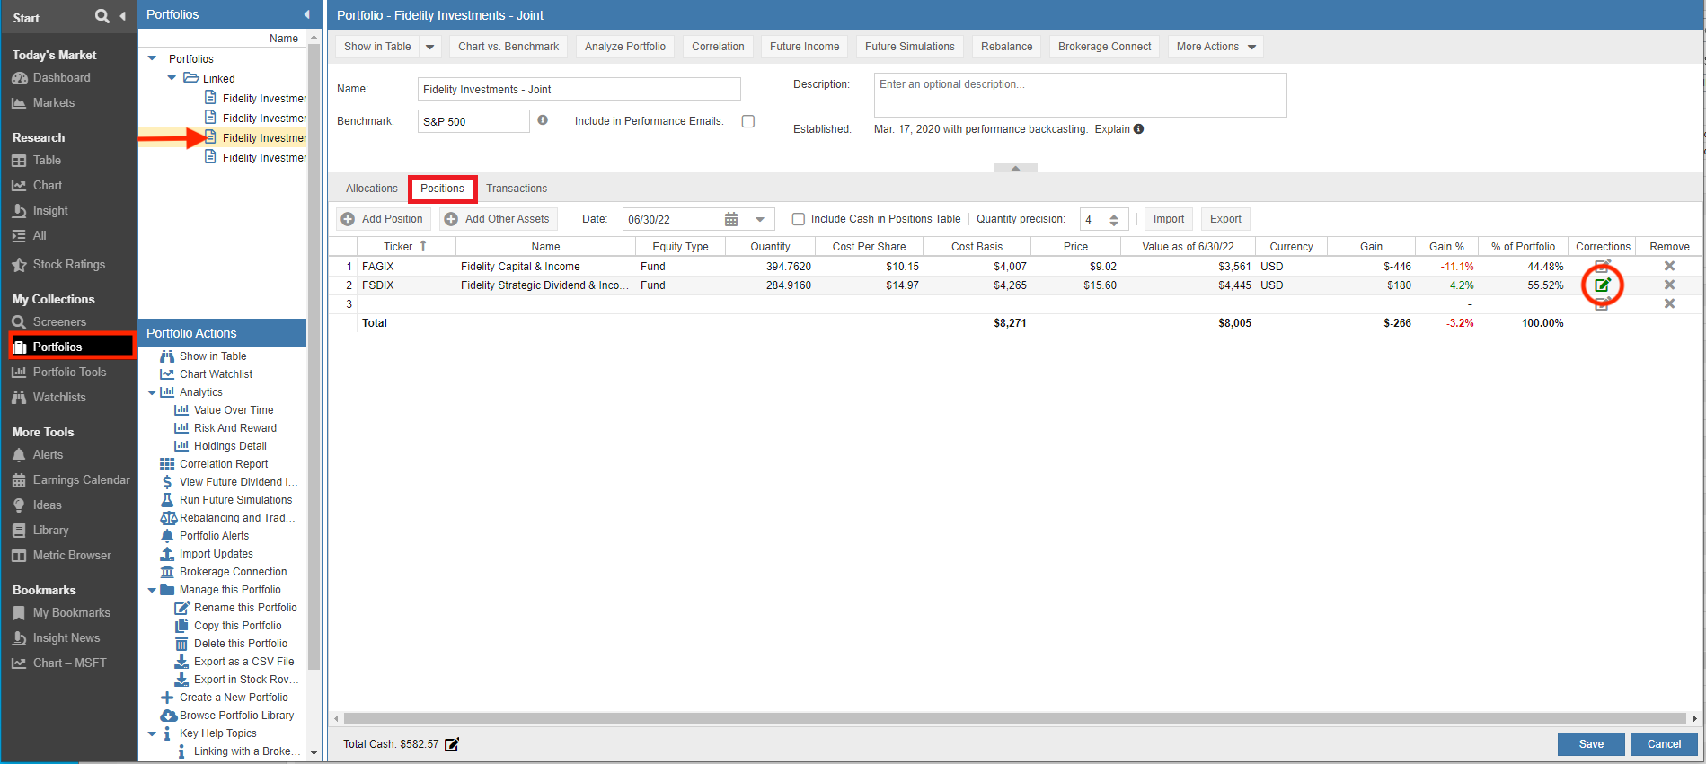Image resolution: width=1706 pixels, height=764 pixels.
Task: Open the Markets section
Action: (x=43, y=103)
